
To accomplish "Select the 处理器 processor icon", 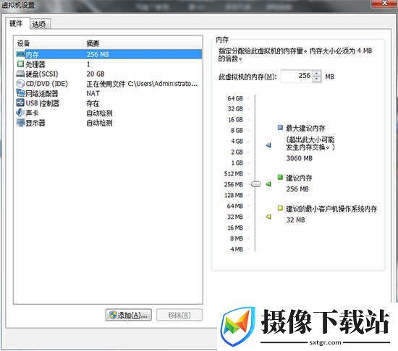I will 20,64.
